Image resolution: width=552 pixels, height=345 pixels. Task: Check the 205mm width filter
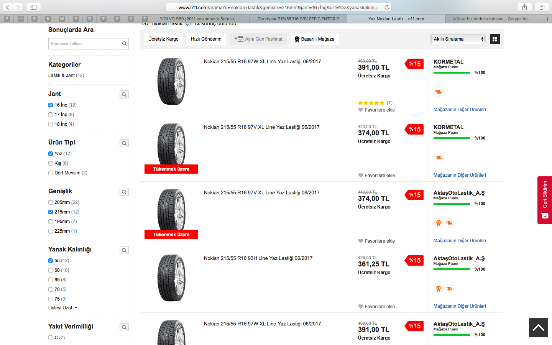pyautogui.click(x=51, y=202)
